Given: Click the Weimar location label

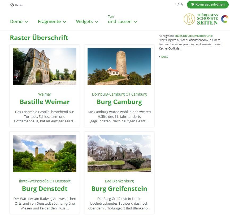Looking at the screenshot, I should coord(45,94).
